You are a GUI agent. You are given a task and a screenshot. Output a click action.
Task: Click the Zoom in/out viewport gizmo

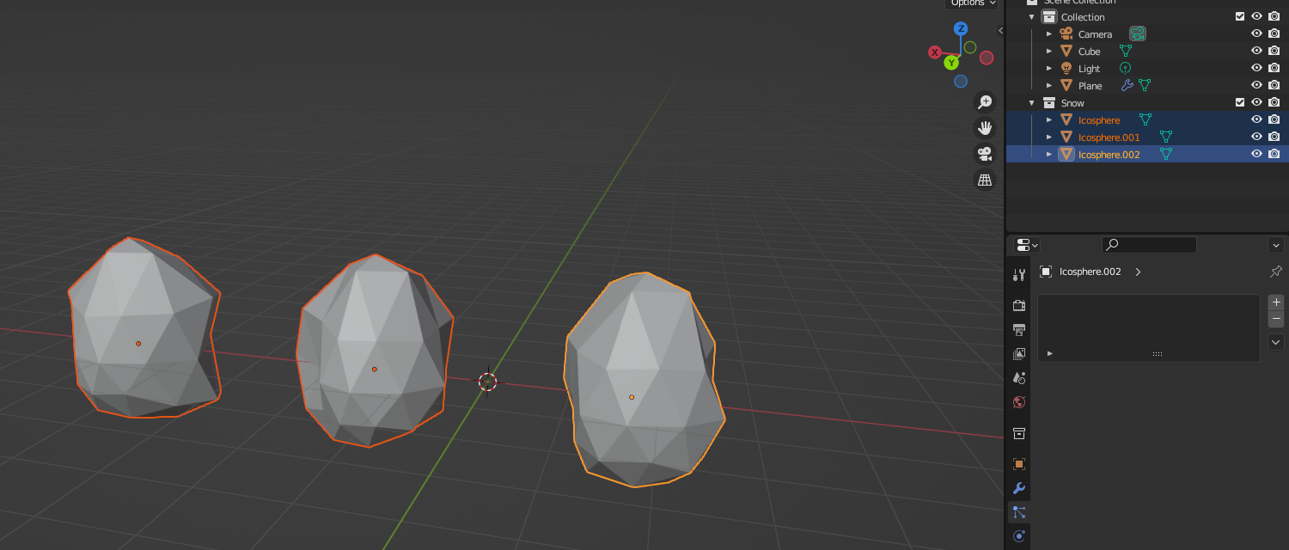[x=985, y=102]
